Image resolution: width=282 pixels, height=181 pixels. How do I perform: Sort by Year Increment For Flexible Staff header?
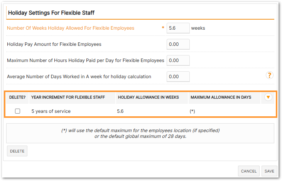(x=68, y=97)
